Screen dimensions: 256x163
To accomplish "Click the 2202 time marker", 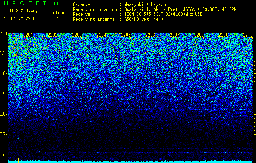I will (53, 35).
